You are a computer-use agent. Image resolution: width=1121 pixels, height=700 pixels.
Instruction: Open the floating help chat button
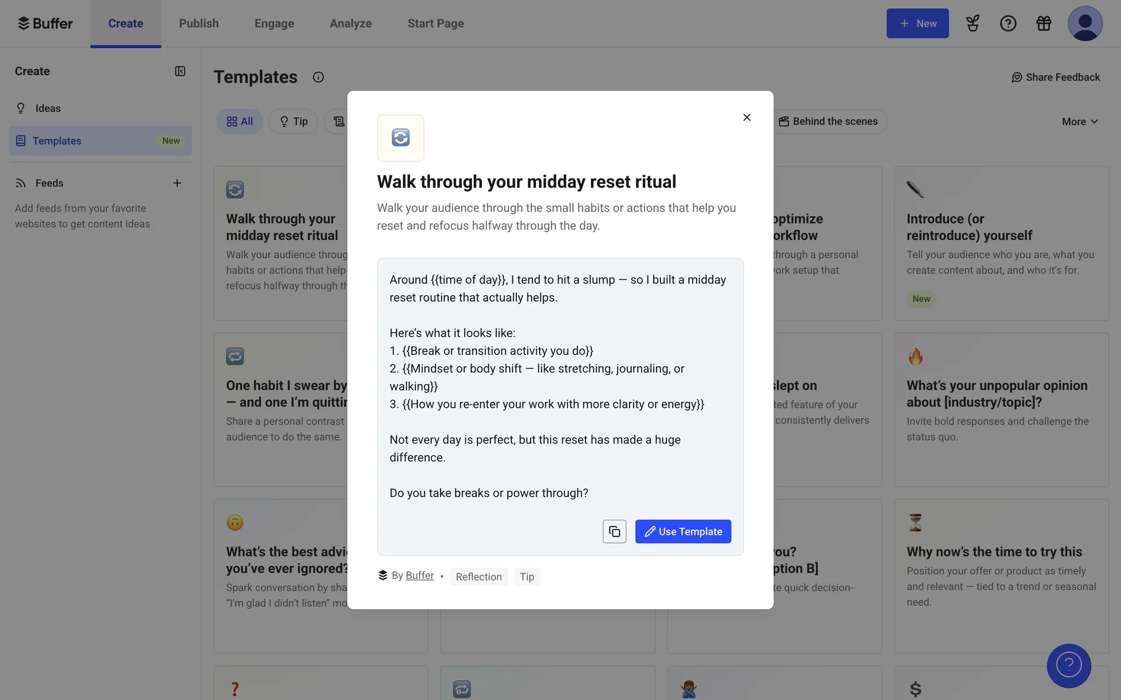[x=1068, y=665]
